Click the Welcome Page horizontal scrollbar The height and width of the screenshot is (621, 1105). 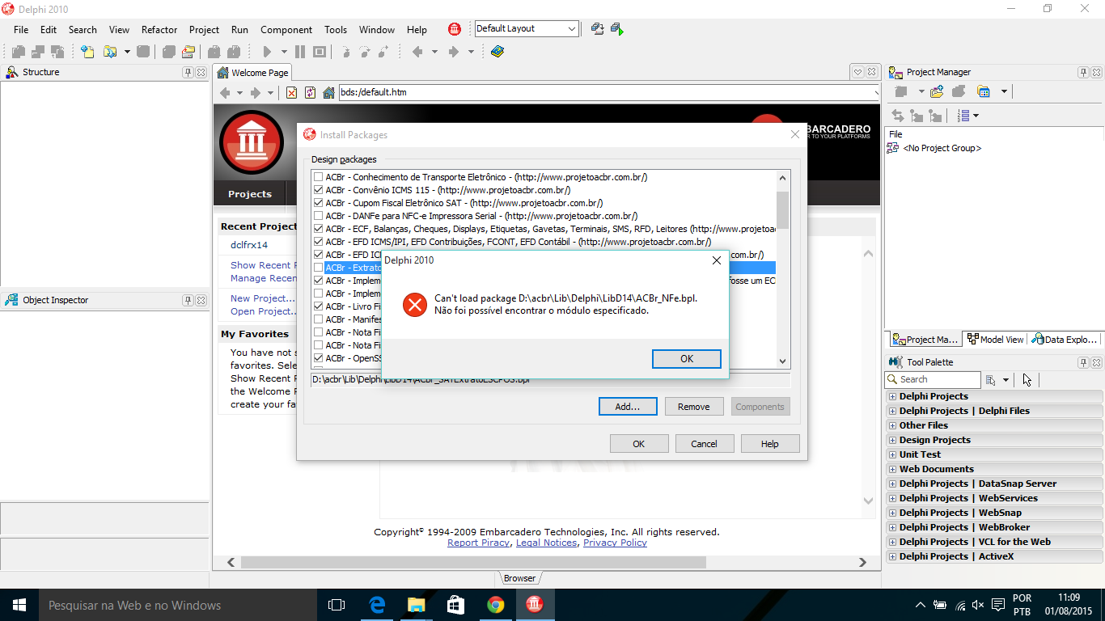point(547,562)
